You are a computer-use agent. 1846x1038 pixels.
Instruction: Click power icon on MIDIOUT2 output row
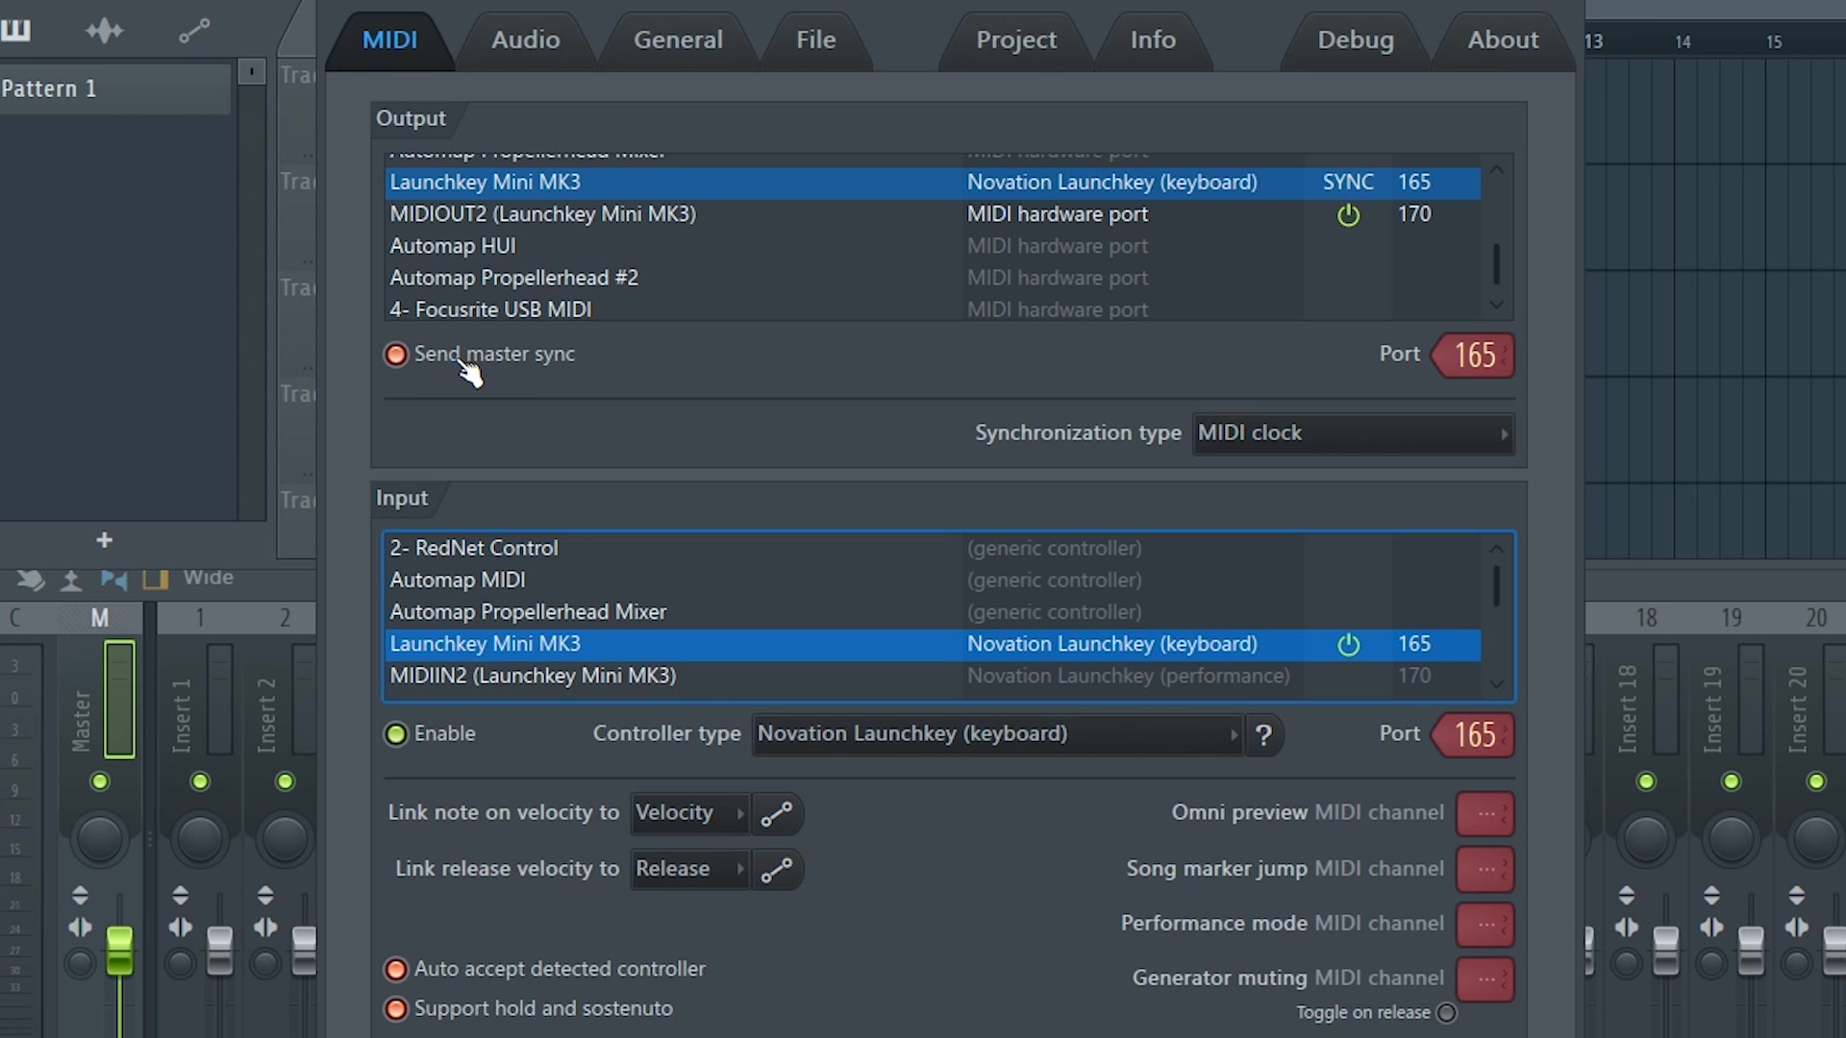pyautogui.click(x=1348, y=214)
